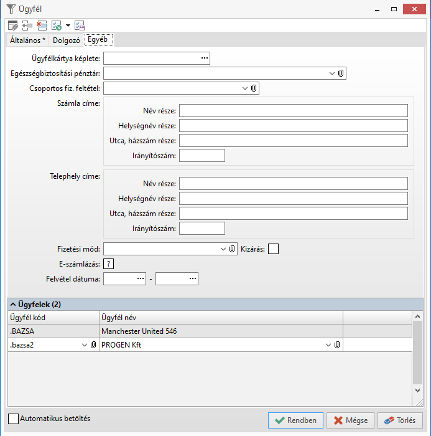Click Név része field under Telephely címe
Viewport: 431px width, 436px height.
point(294,184)
